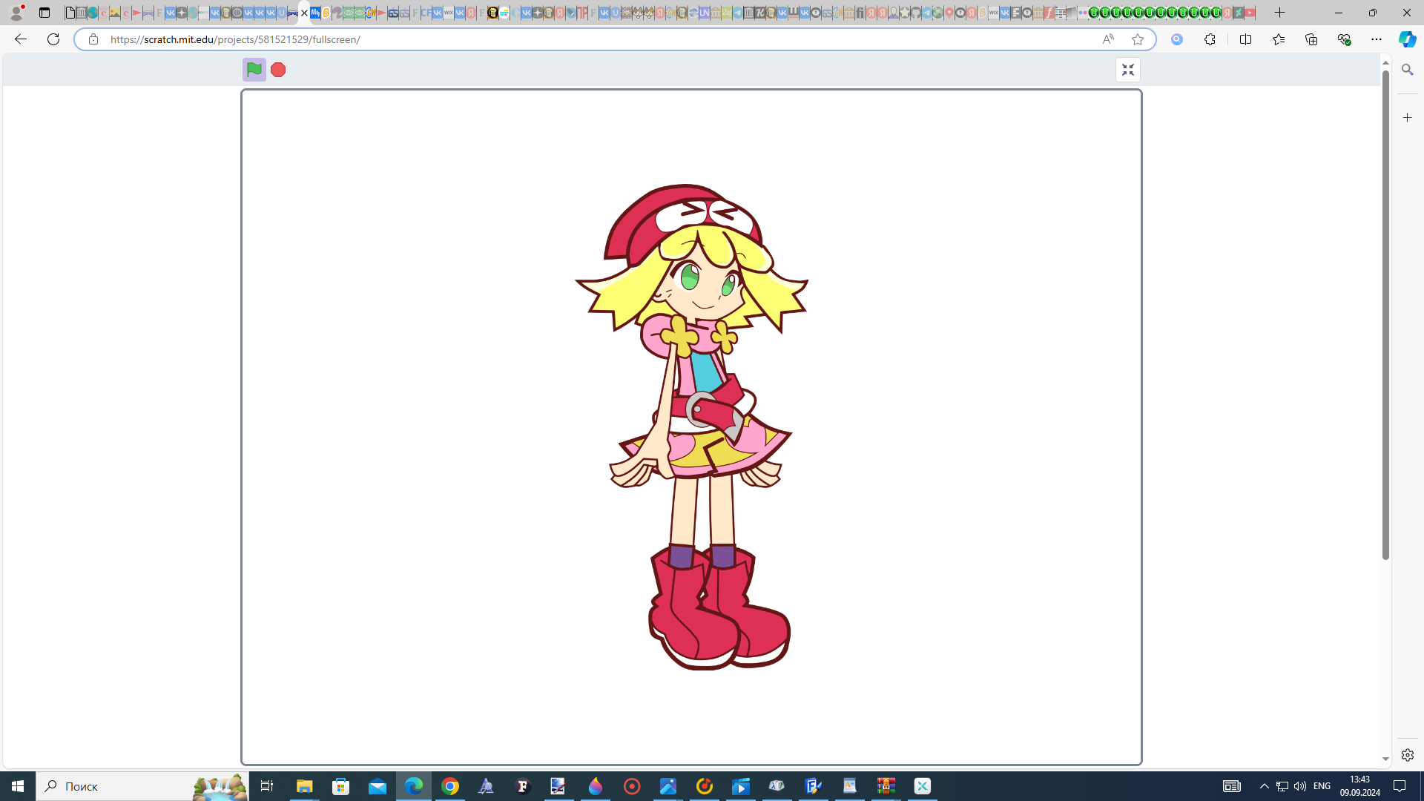
Task: Show hidden system tray icons
Action: [x=1264, y=786]
